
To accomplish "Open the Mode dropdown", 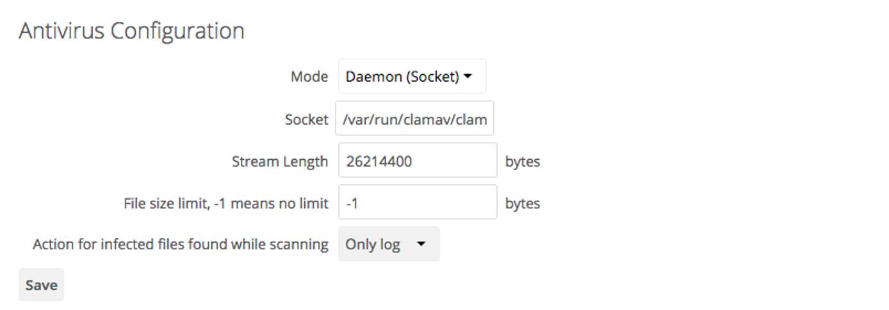I will coord(411,77).
